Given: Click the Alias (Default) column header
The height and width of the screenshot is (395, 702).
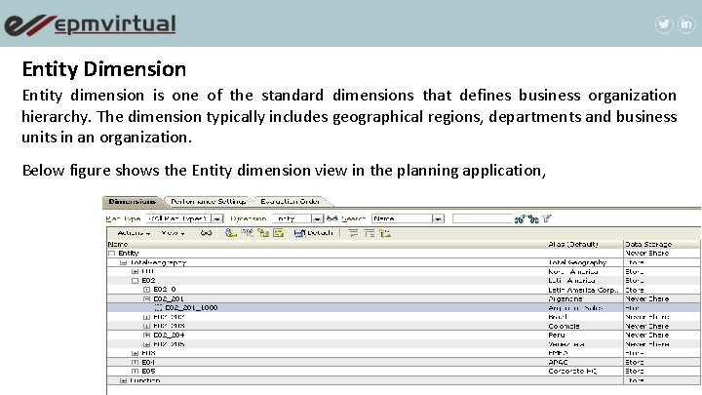Looking at the screenshot, I should (573, 244).
